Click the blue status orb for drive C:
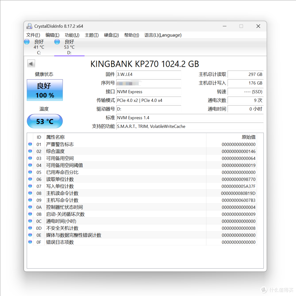296x296 pixels. click(27, 42)
